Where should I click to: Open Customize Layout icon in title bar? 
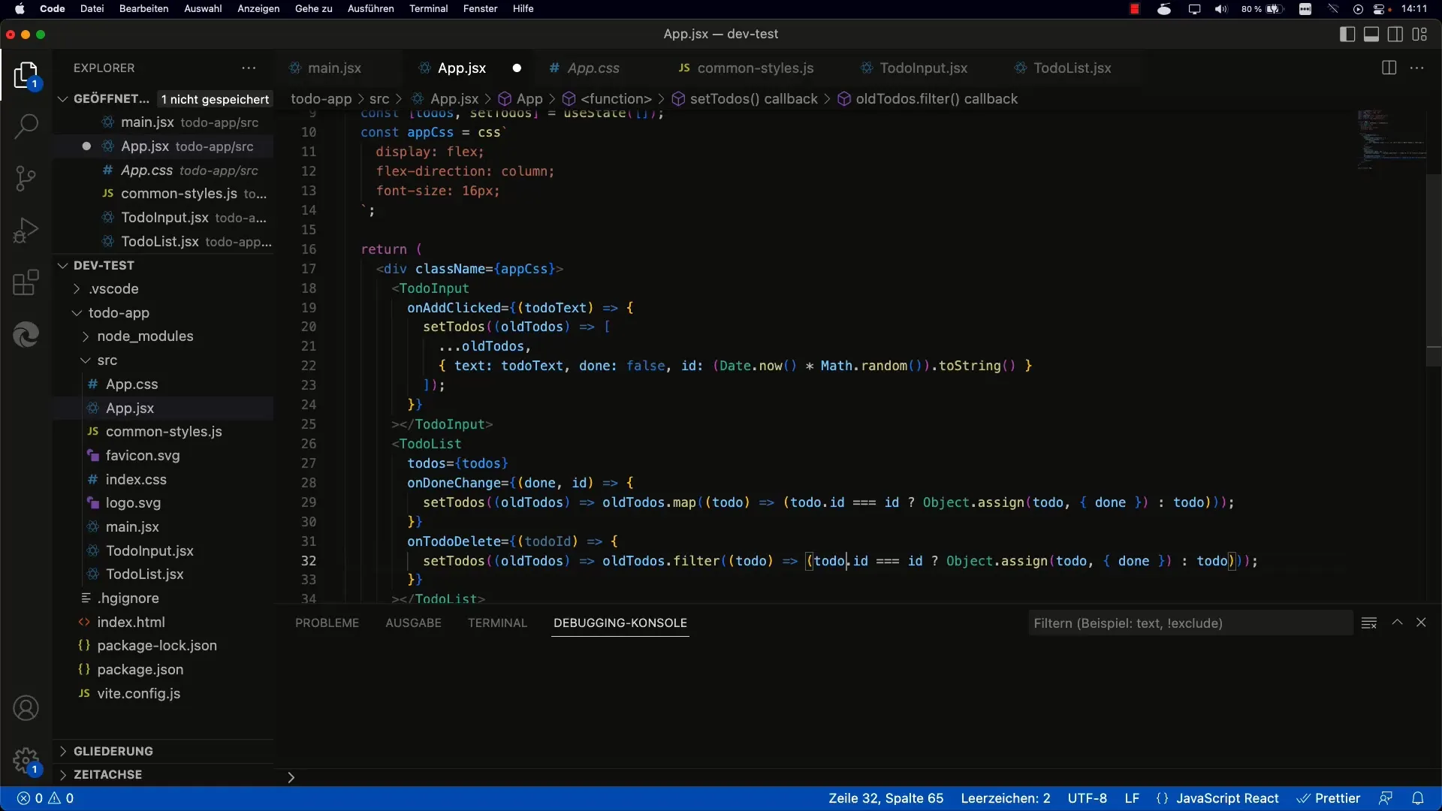pos(1419,34)
